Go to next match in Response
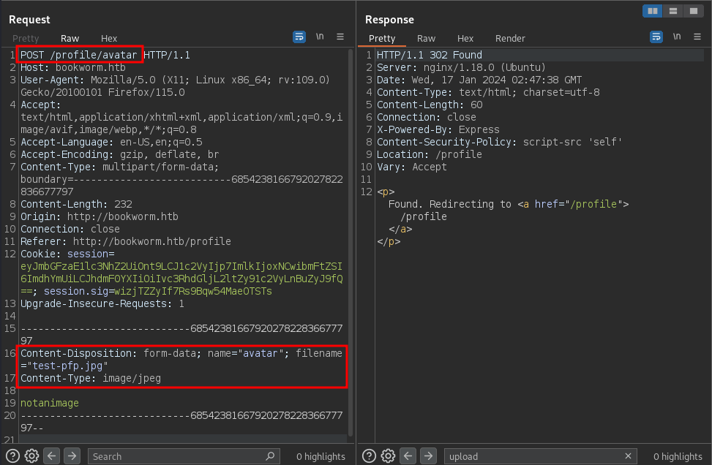712x465 pixels. [x=429, y=456]
